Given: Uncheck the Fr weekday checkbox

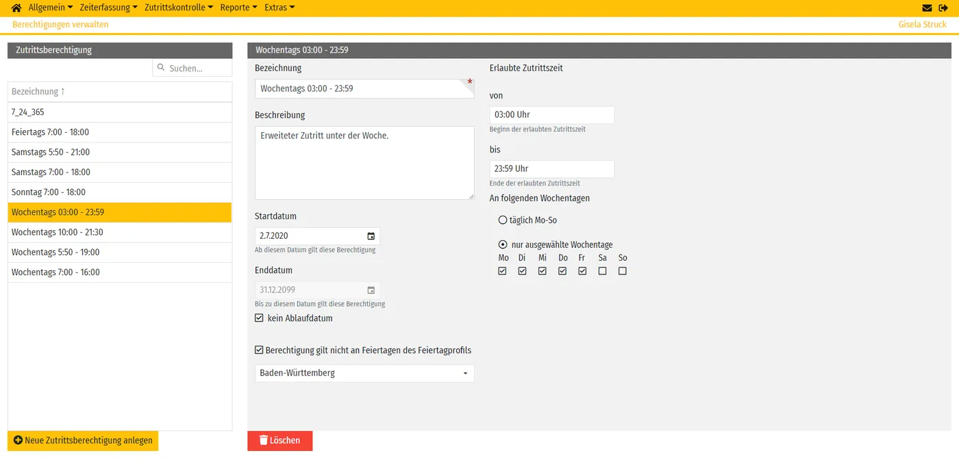Looking at the screenshot, I should (x=582, y=271).
